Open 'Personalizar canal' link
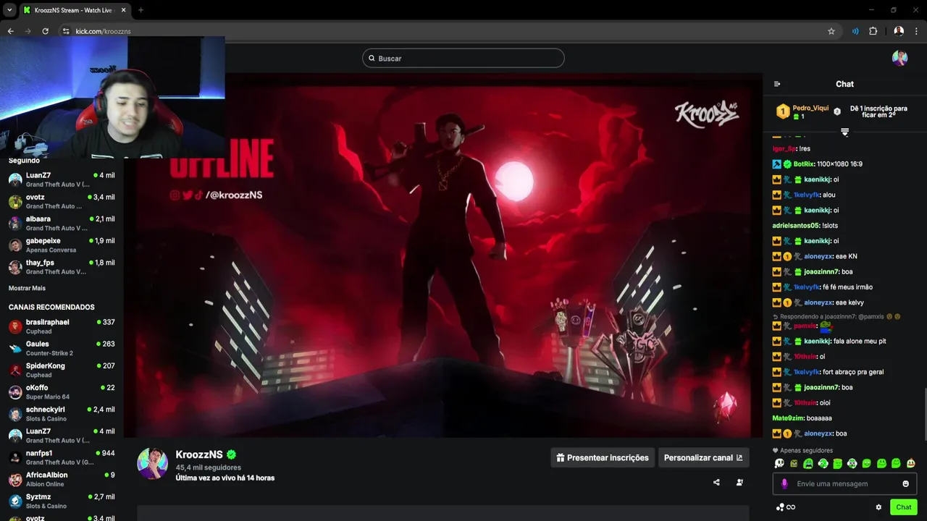The width and height of the screenshot is (927, 521). click(703, 457)
